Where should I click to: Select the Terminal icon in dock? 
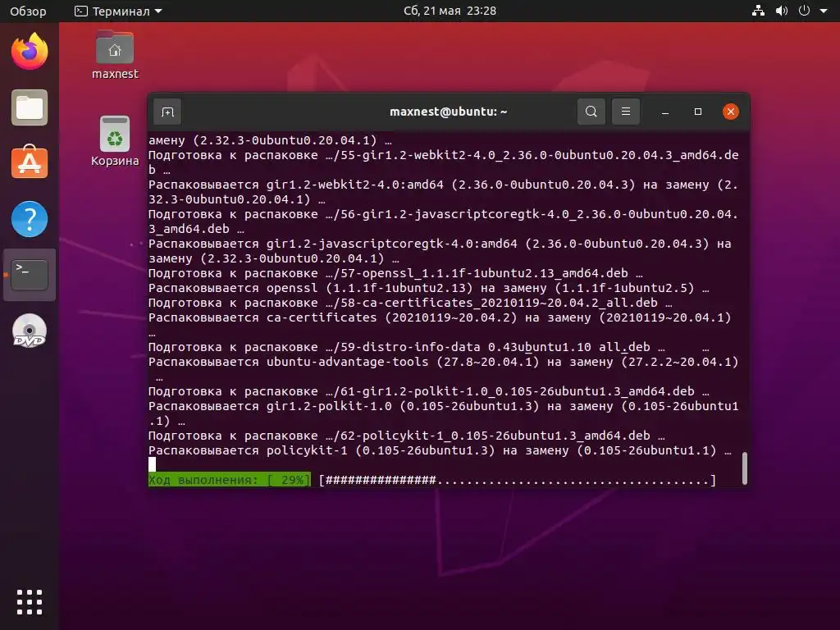(30, 275)
